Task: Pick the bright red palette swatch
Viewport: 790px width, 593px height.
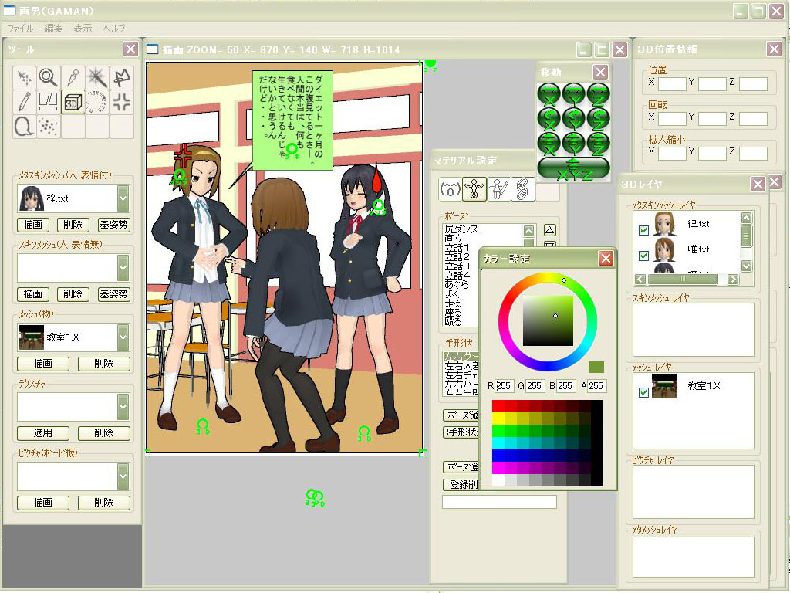Action: (498, 406)
